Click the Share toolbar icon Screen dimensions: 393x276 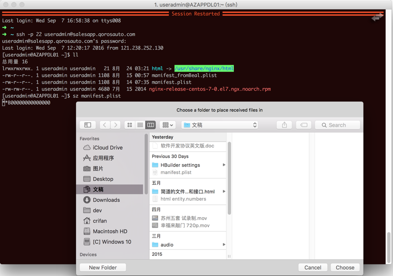(x=284, y=125)
